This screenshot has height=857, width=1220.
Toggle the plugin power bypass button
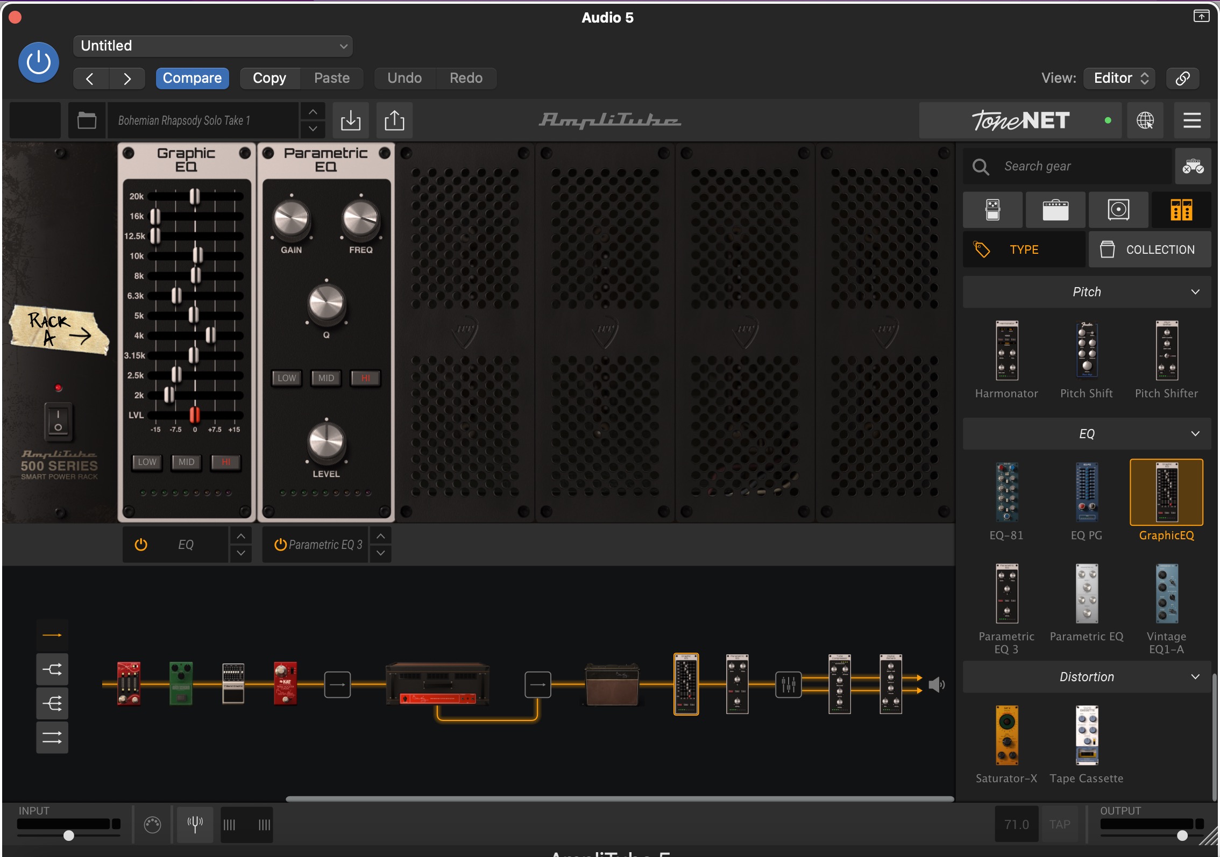point(39,62)
